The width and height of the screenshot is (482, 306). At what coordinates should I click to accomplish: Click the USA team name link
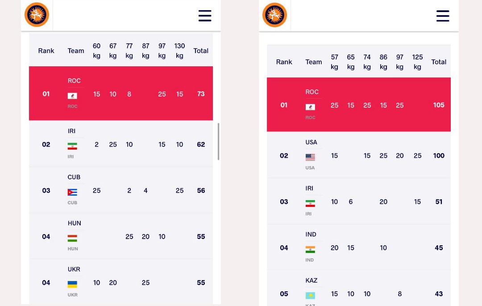[x=311, y=142]
